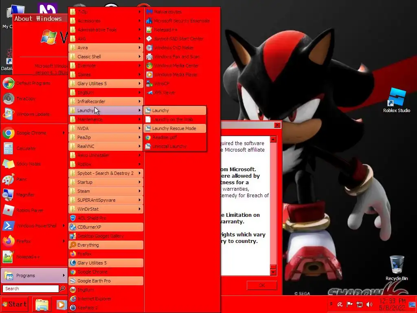Open Google Earth Pro
The image size is (417, 313).
[x=106, y=281]
